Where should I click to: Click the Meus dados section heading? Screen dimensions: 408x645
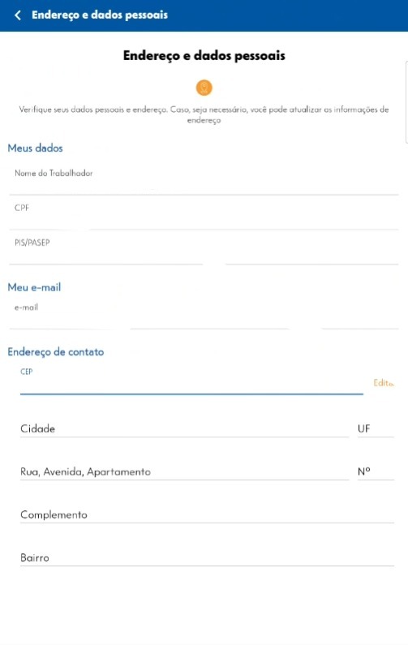coord(36,148)
